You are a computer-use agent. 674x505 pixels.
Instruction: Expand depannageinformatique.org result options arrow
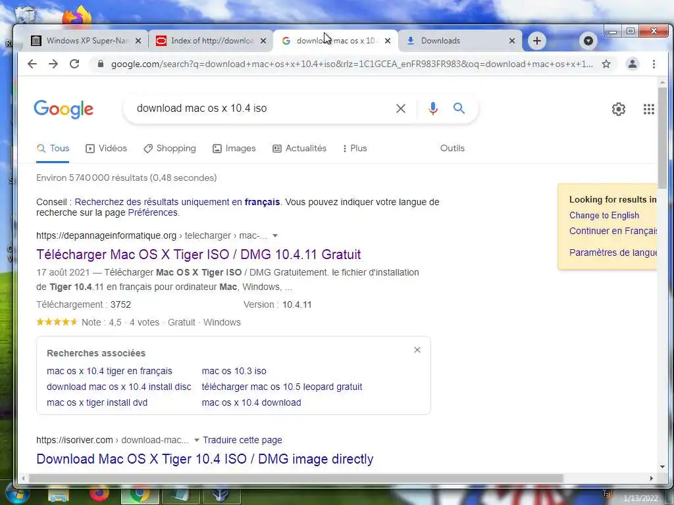275,236
